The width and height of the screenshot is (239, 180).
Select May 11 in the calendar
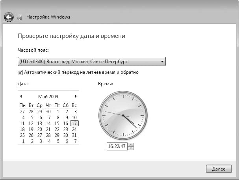pyautogui.click(x=22, y=123)
